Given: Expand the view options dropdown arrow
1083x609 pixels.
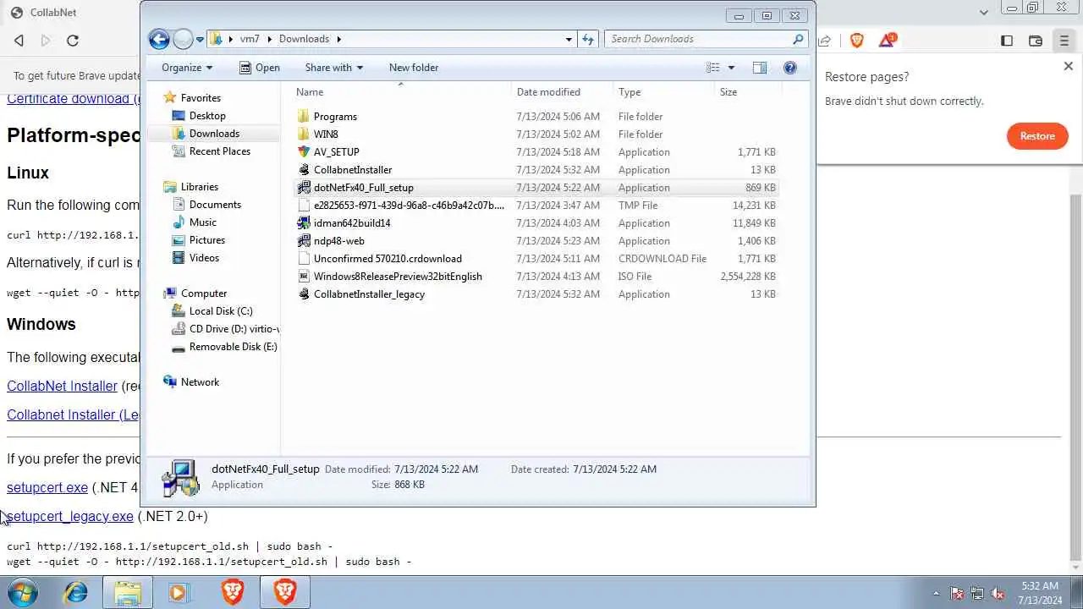Looking at the screenshot, I should [732, 68].
